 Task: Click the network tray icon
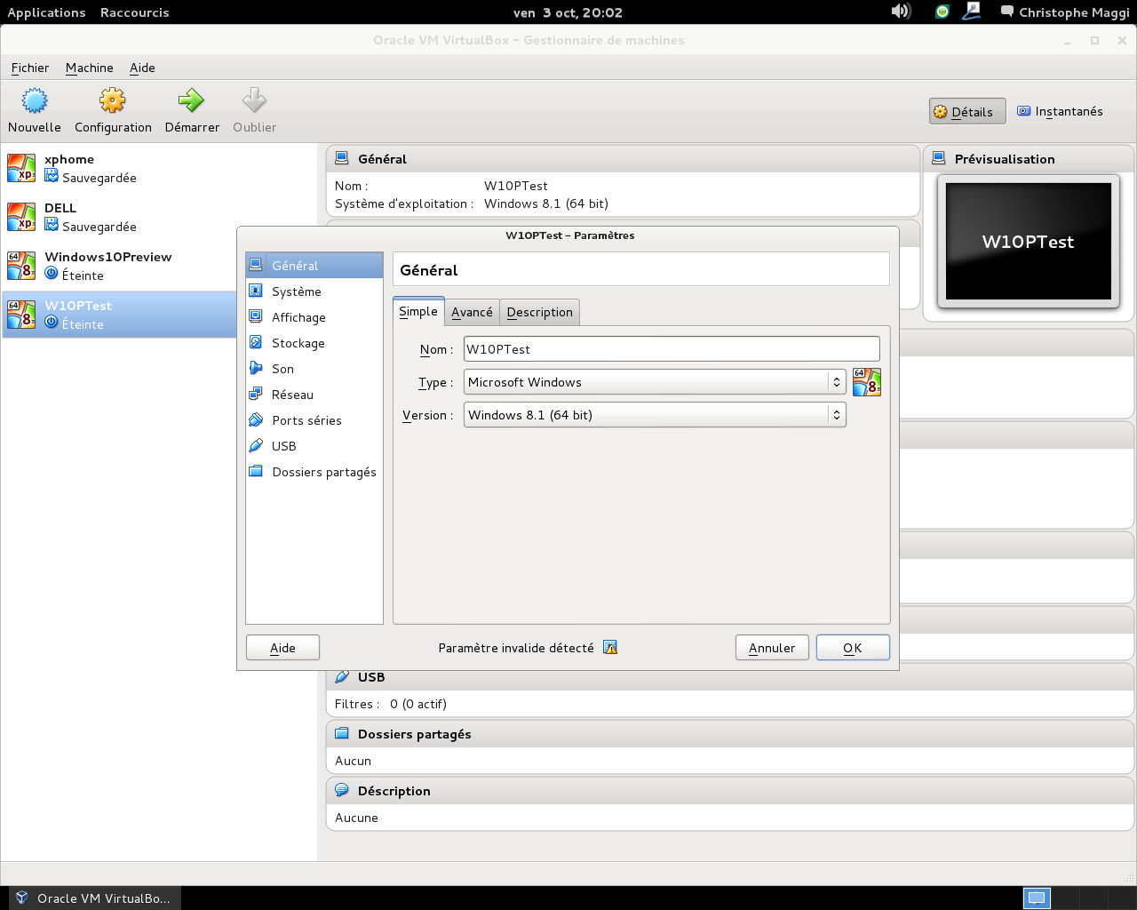[972, 12]
